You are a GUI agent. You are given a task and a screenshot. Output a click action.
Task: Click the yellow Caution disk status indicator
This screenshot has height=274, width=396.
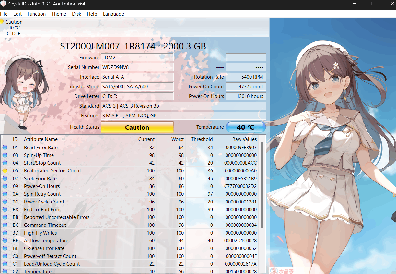pos(1,22)
